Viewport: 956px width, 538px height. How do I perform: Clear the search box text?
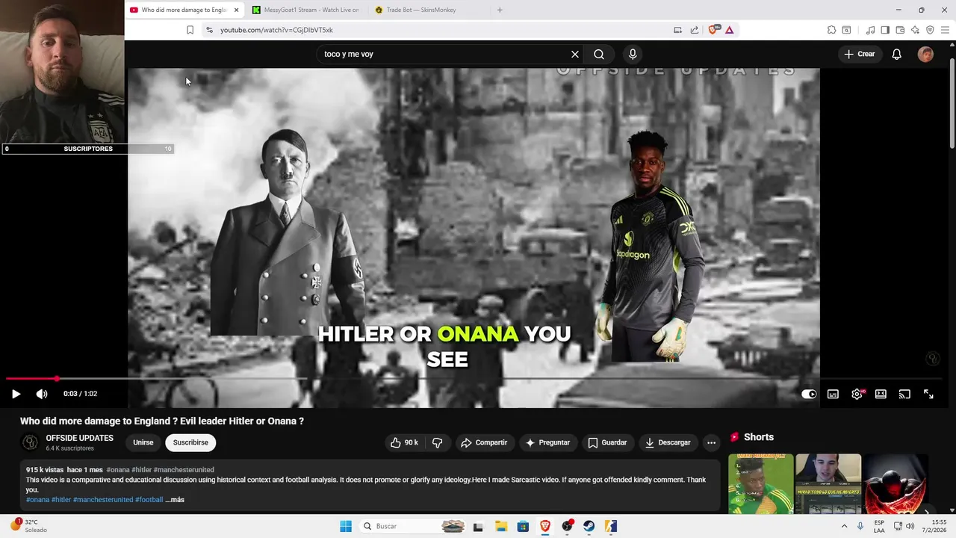coord(575,54)
